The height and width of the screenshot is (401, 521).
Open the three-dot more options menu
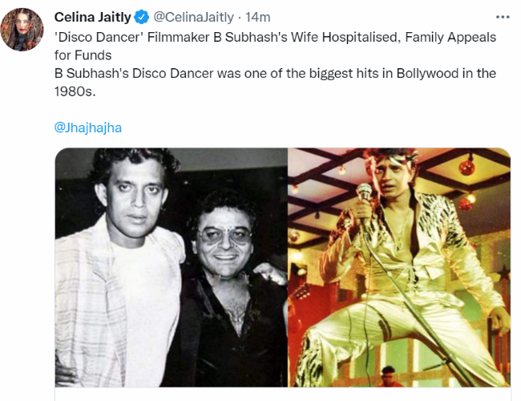pos(502,17)
